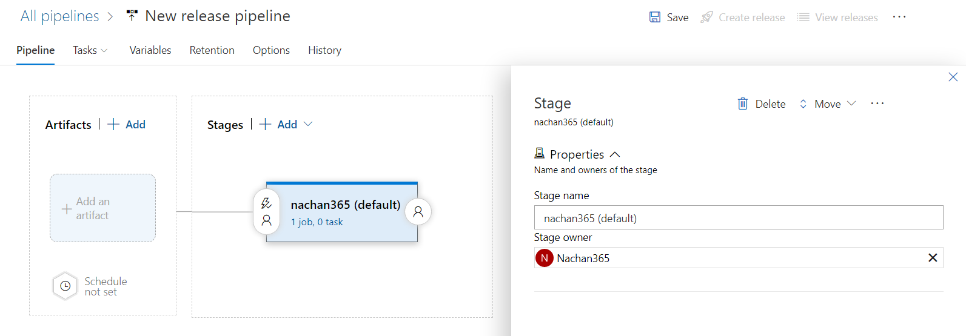Add a new artifact using Add button
The image size is (966, 336).
(x=127, y=125)
